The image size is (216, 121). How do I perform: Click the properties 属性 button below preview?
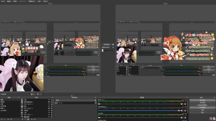(33, 94)
